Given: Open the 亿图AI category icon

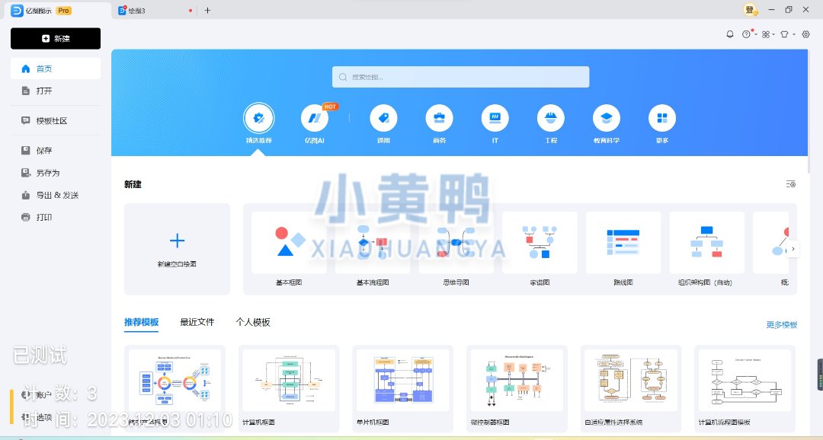Looking at the screenshot, I should click(314, 119).
